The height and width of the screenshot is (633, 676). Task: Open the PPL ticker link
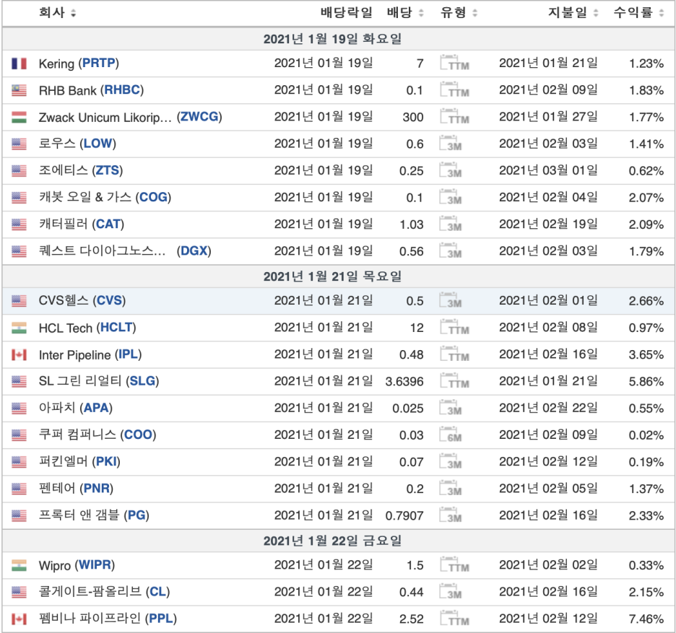click(161, 619)
